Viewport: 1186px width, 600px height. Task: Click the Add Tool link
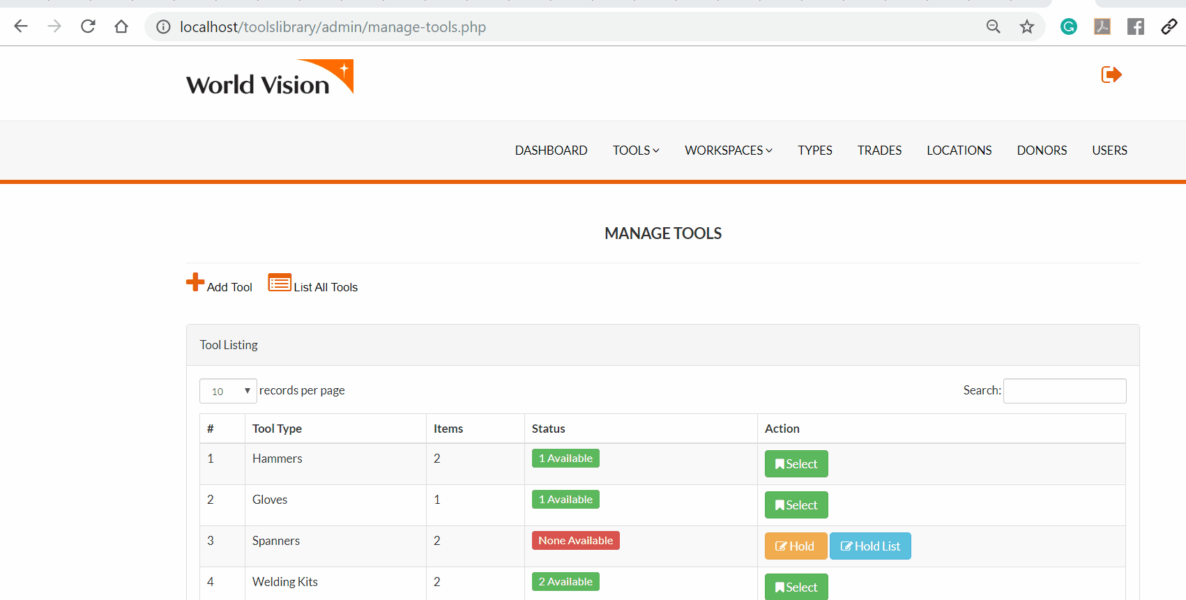point(229,287)
